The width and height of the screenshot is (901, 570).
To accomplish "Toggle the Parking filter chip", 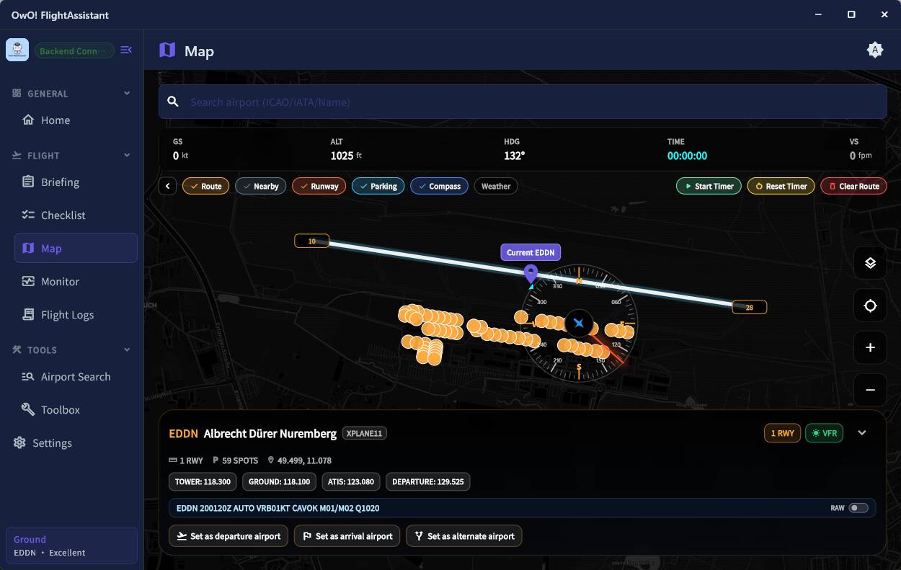I will tap(378, 186).
